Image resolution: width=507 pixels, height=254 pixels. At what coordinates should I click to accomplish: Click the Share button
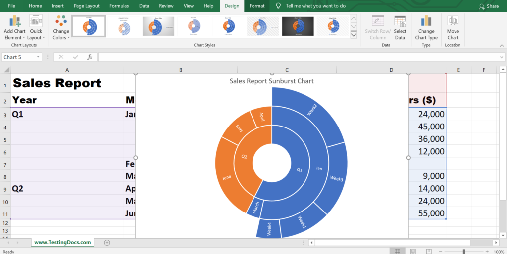coord(489,6)
